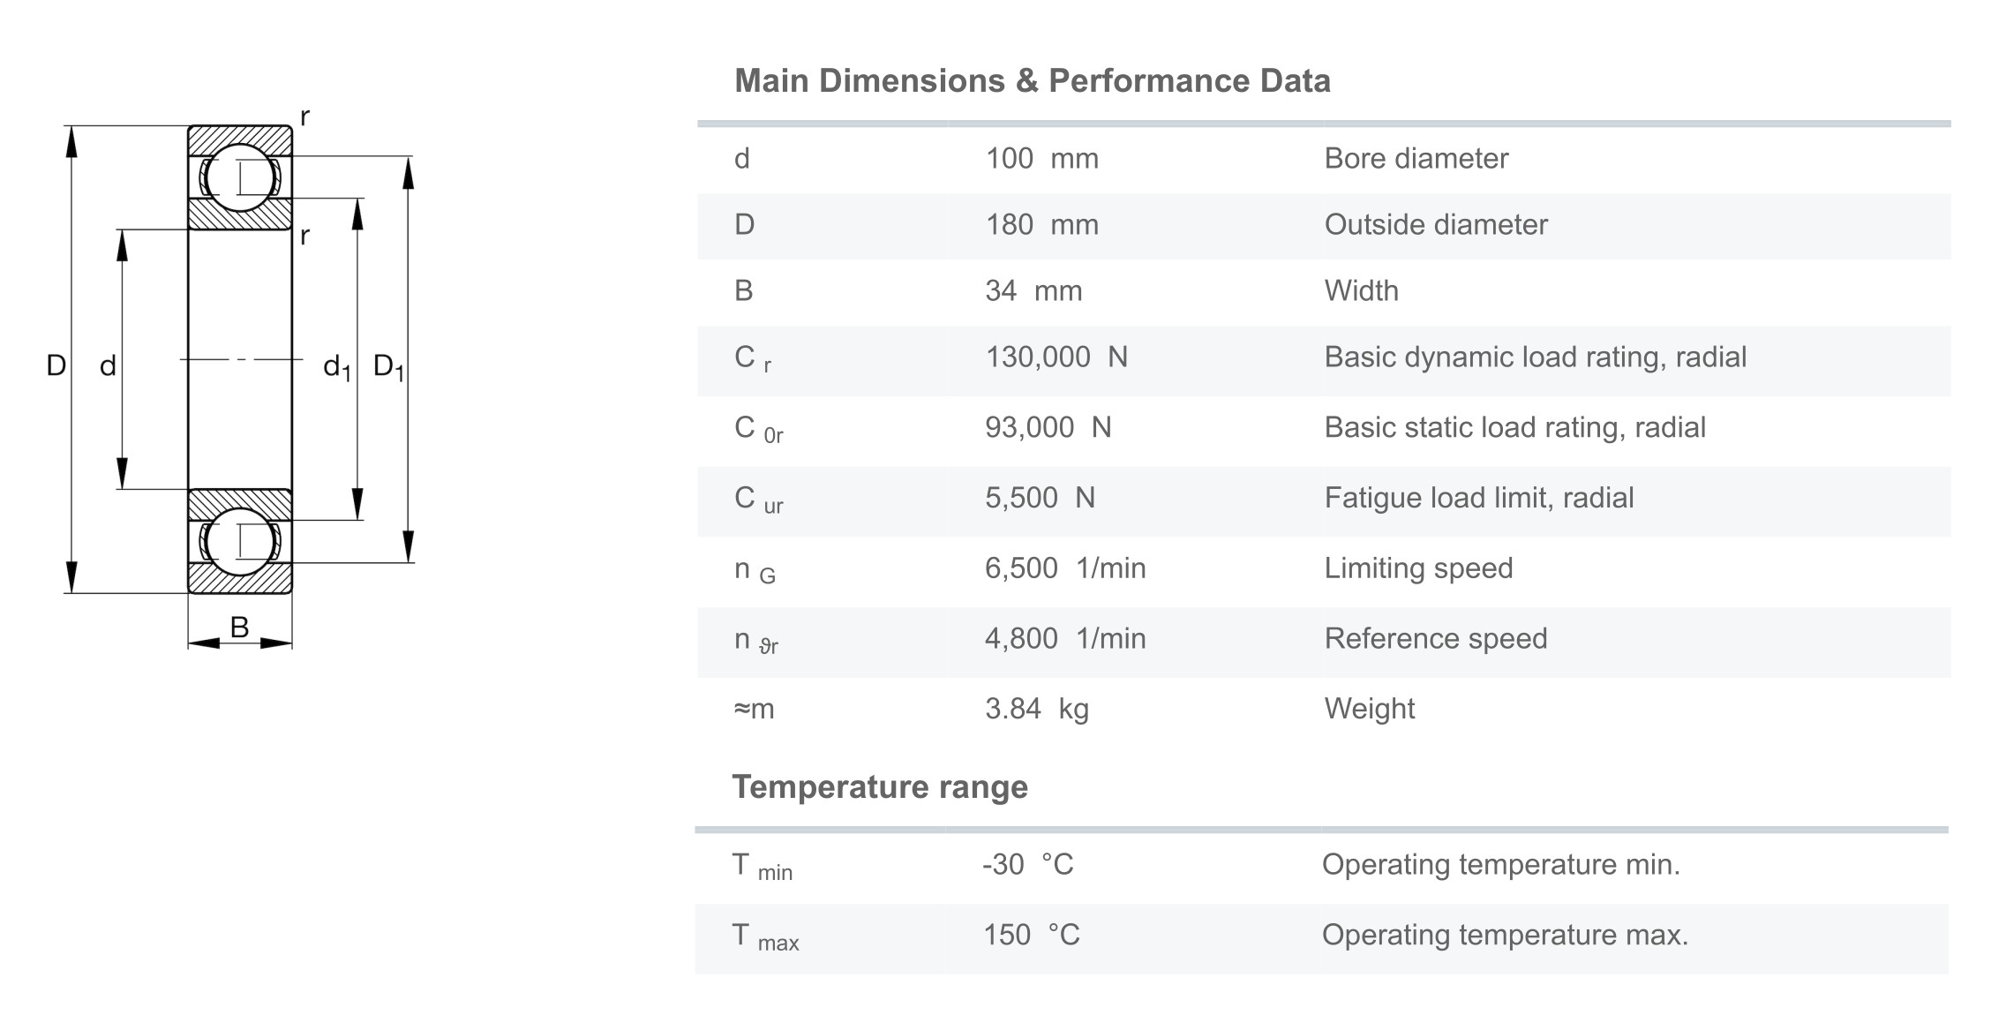Select the Reference speed description text
The image size is (1991, 1030).
click(x=1435, y=639)
